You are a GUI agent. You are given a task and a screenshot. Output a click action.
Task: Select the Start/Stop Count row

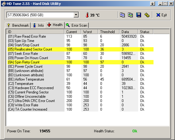point(80,45)
